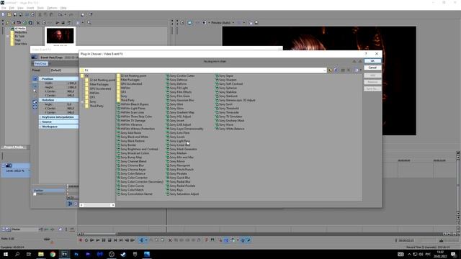Select Sony Add Noise plug-in
Viewport: 461px width, 259px height.
(129, 132)
